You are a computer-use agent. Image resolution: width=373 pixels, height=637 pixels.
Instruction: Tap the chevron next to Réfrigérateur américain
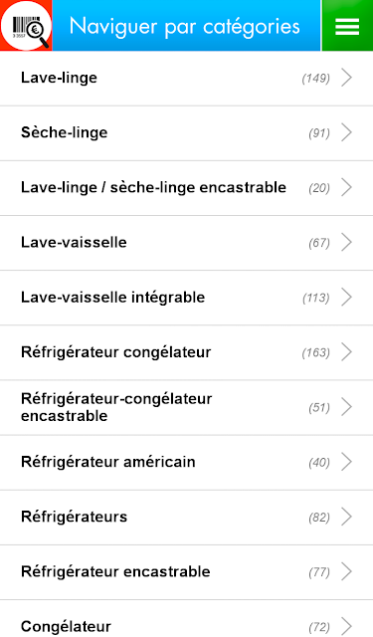[x=346, y=462]
